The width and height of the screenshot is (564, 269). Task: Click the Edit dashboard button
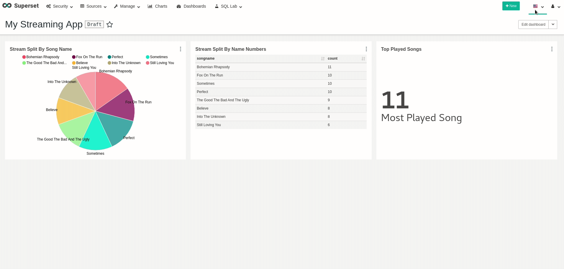(533, 25)
